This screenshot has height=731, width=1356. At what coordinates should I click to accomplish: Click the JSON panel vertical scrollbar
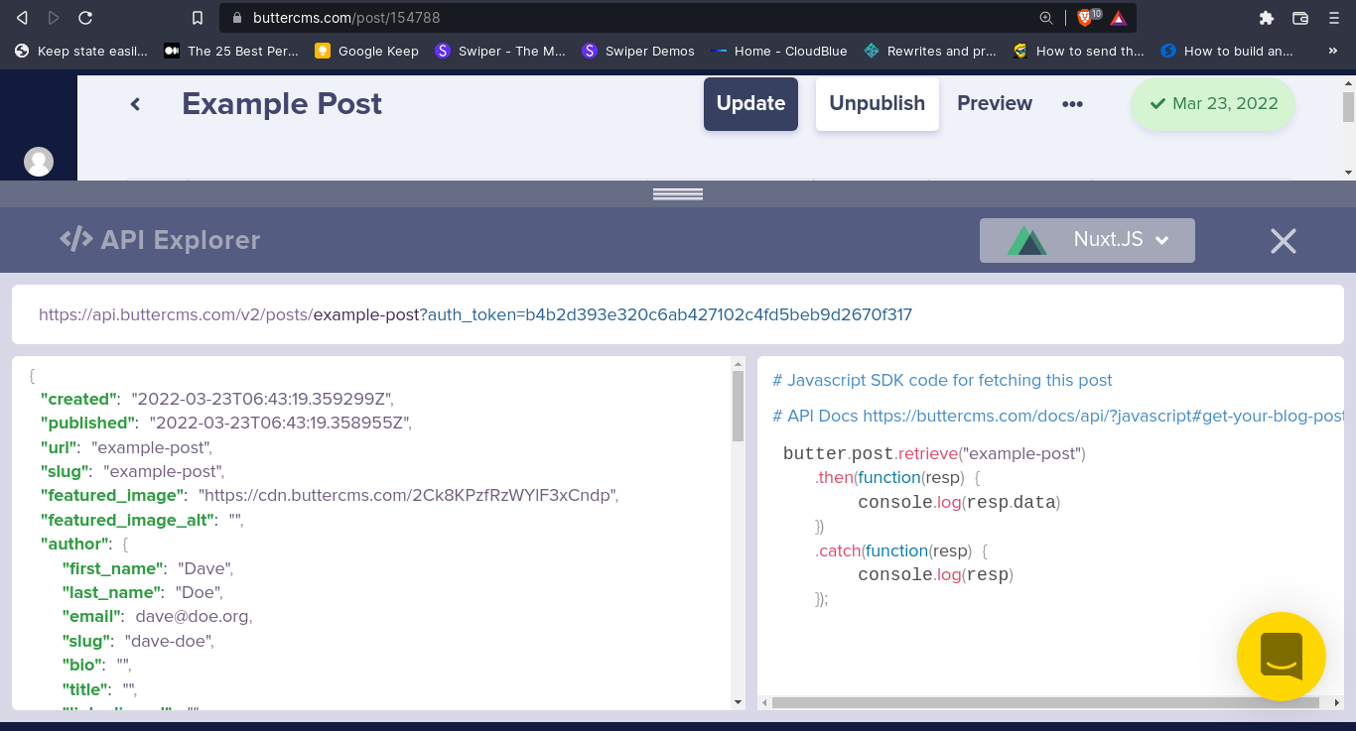pos(738,406)
